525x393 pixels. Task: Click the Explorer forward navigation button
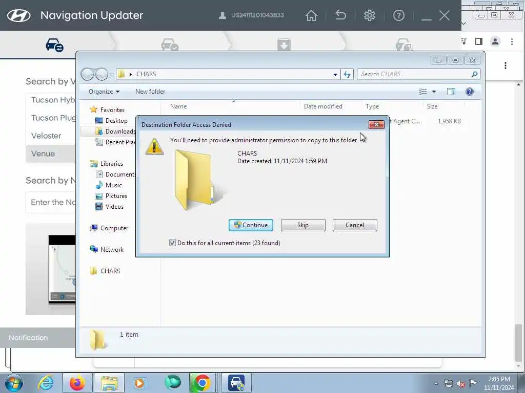click(102, 74)
